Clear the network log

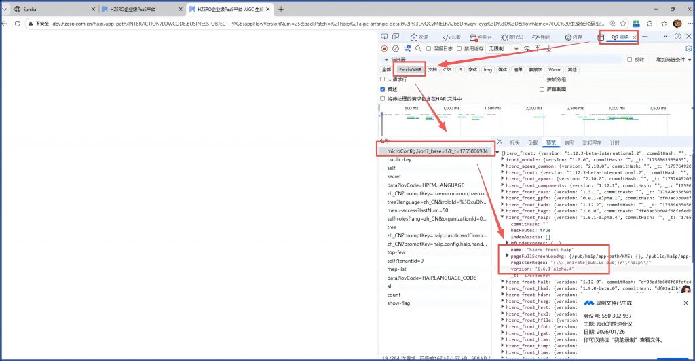click(x=396, y=48)
